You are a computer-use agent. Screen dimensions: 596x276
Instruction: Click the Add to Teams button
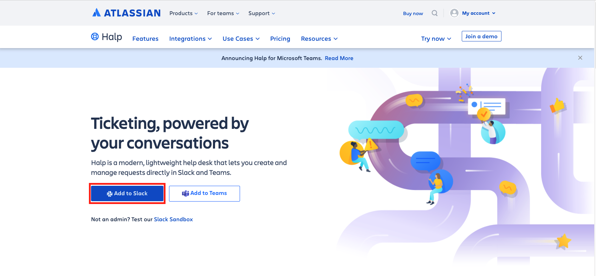(x=205, y=193)
